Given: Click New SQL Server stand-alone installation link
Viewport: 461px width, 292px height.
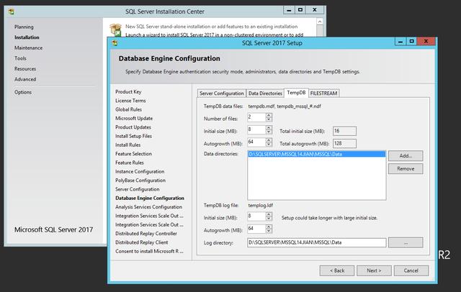Looking at the screenshot, I should coord(211,27).
